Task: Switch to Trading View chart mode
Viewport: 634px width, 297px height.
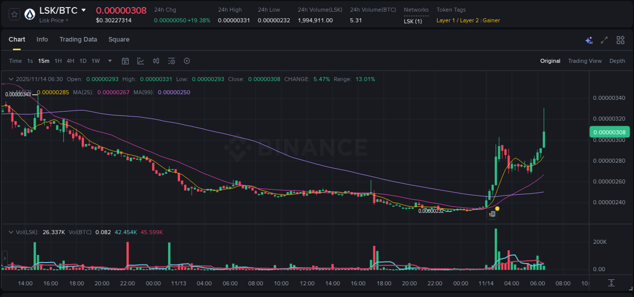Action: coord(585,61)
